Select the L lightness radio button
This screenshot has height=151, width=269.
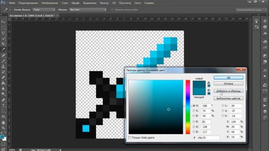[x=223, y=106]
